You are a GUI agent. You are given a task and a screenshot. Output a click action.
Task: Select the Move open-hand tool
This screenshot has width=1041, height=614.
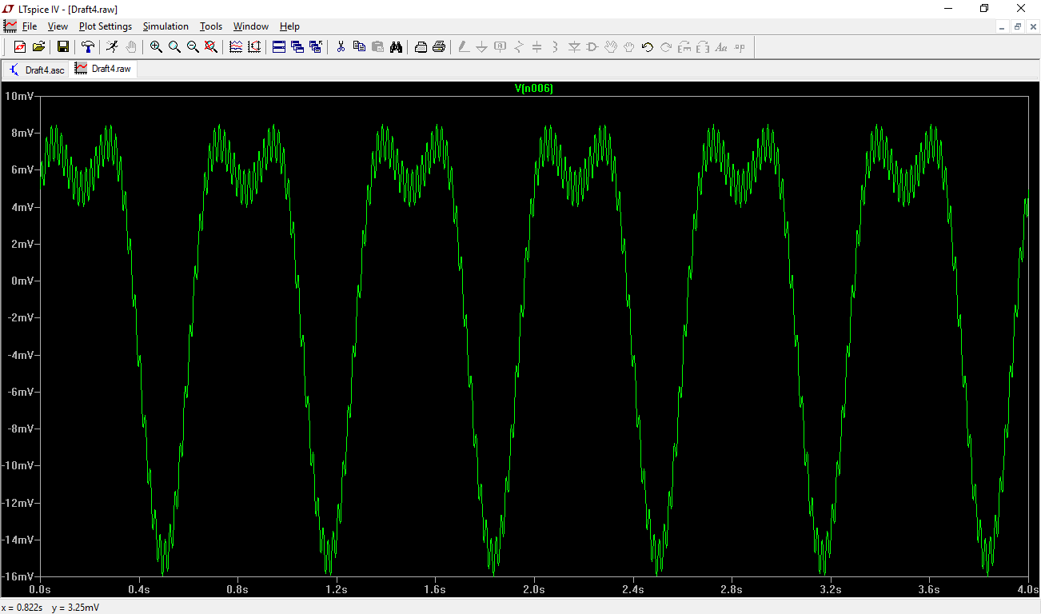tap(611, 47)
